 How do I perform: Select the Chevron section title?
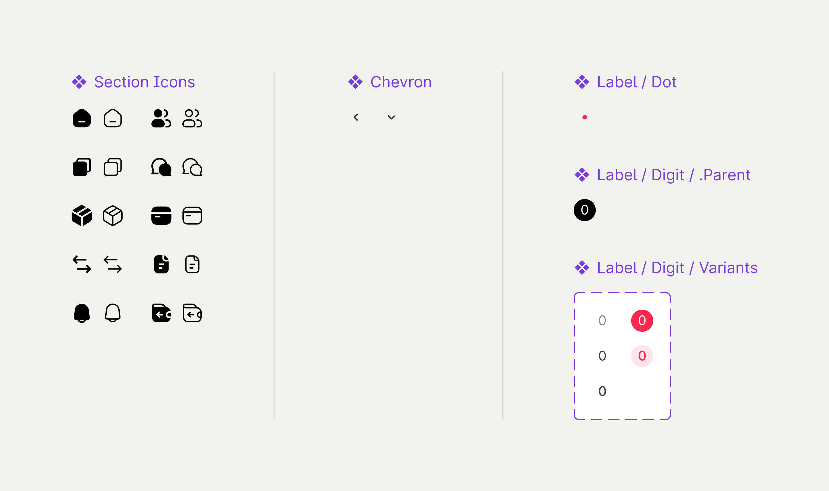coord(401,82)
